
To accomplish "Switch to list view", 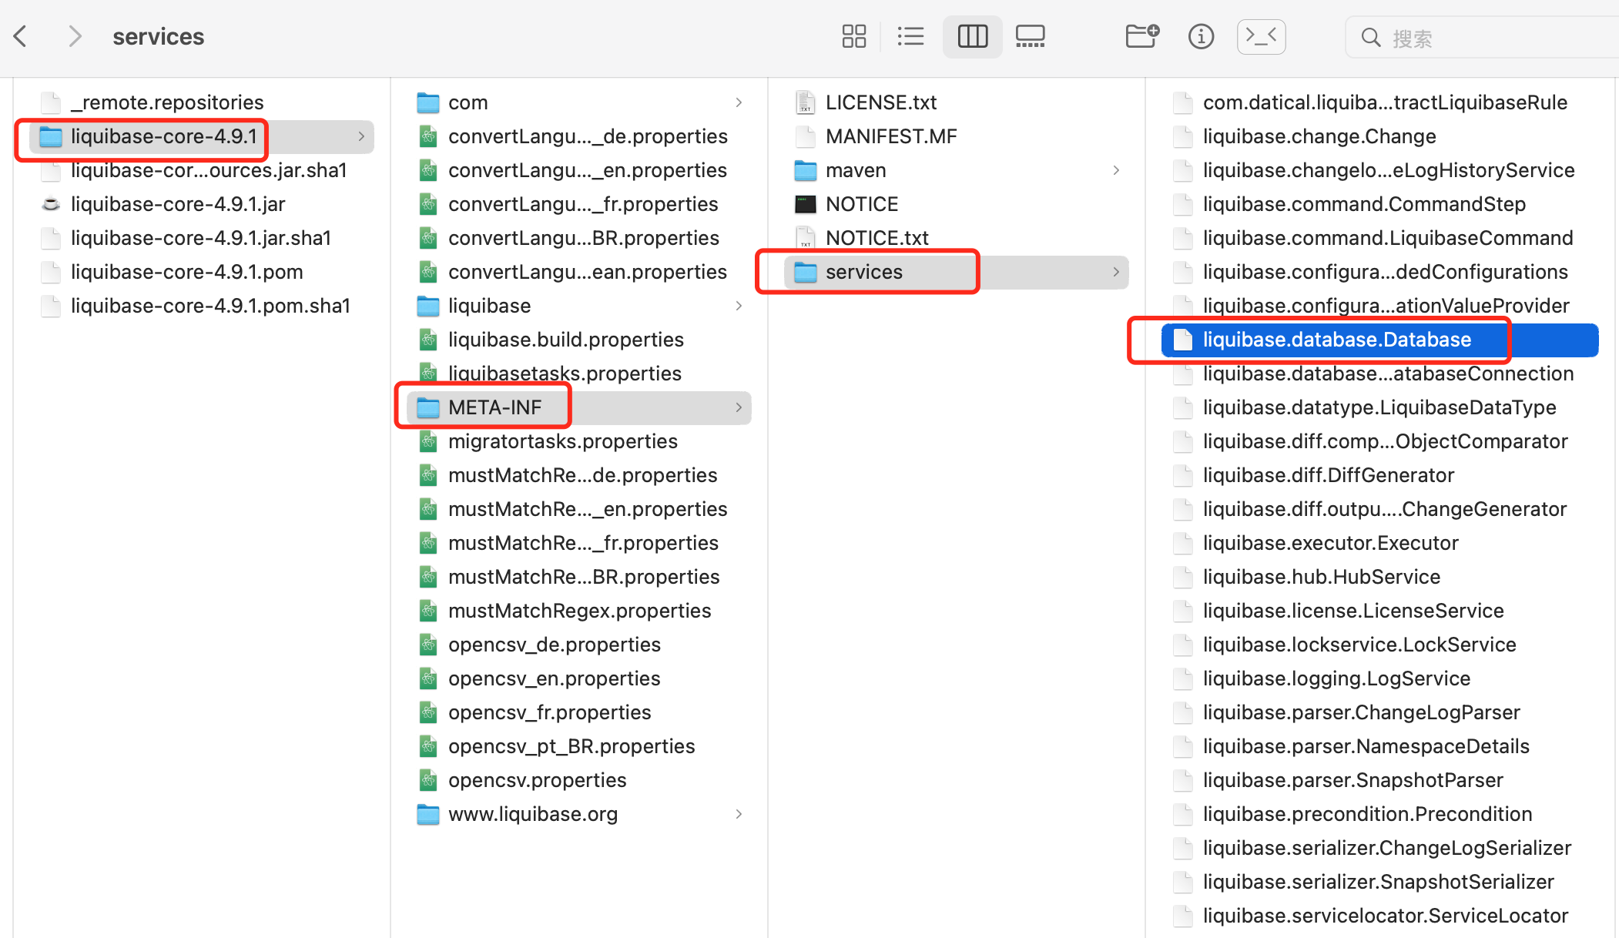I will coord(910,35).
